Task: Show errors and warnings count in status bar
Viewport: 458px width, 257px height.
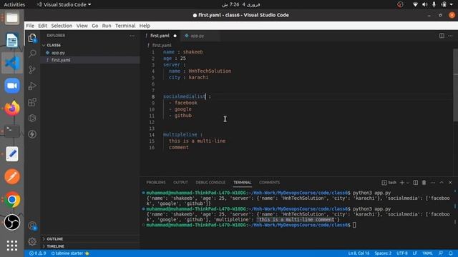Action: (x=38, y=253)
